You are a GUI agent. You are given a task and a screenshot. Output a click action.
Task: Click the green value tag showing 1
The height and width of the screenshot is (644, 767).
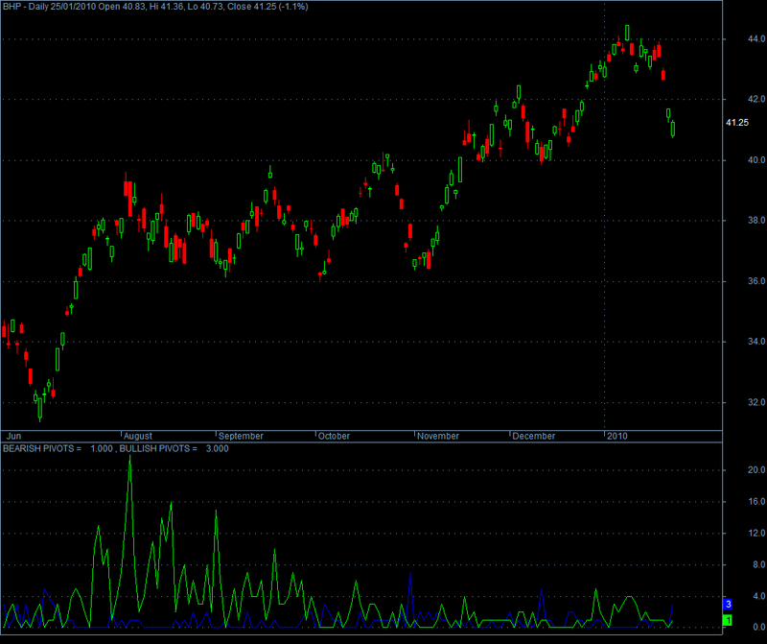click(x=728, y=621)
